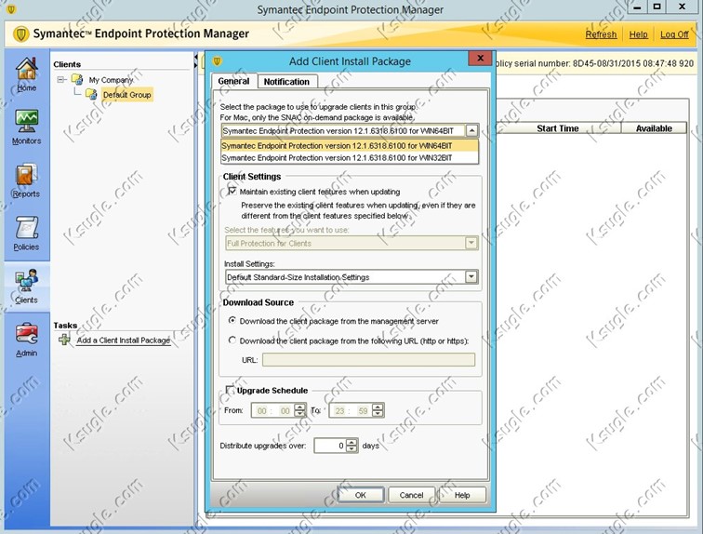Click Cancel in the dialog

[x=411, y=495]
